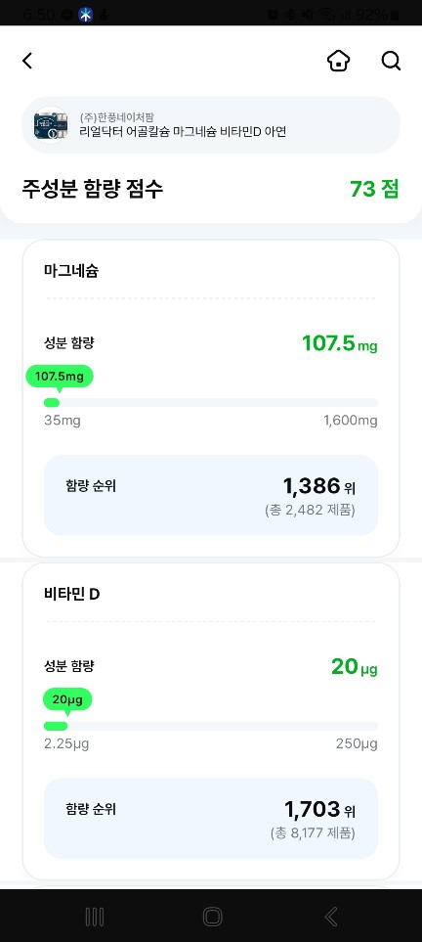Viewport: 422px width, 942px height.
Task: Tap the status bar Bluetooth icon
Action: (x=86, y=15)
